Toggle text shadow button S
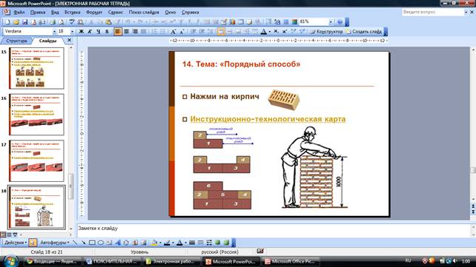The image size is (476, 267). pos(107,31)
